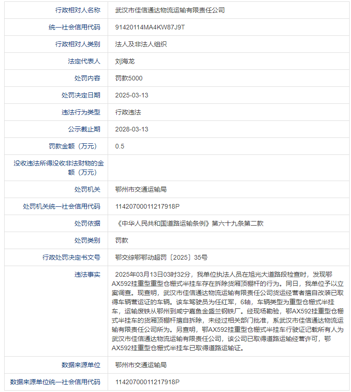This screenshot has height=392, width=351.
Task: Click deadline date '2028-03-13'
Action: coord(132,129)
